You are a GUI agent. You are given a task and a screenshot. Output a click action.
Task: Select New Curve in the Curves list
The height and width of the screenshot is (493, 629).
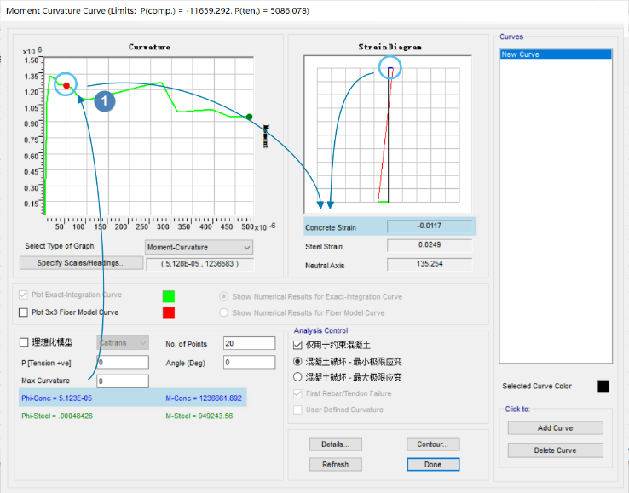click(555, 54)
